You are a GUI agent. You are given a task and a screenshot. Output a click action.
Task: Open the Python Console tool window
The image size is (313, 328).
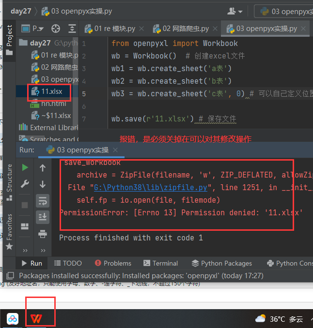(290, 263)
